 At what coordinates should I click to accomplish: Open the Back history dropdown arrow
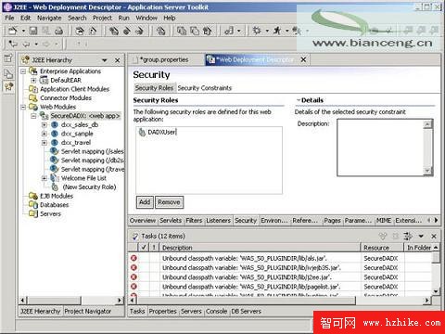pyautogui.click(x=36, y=45)
